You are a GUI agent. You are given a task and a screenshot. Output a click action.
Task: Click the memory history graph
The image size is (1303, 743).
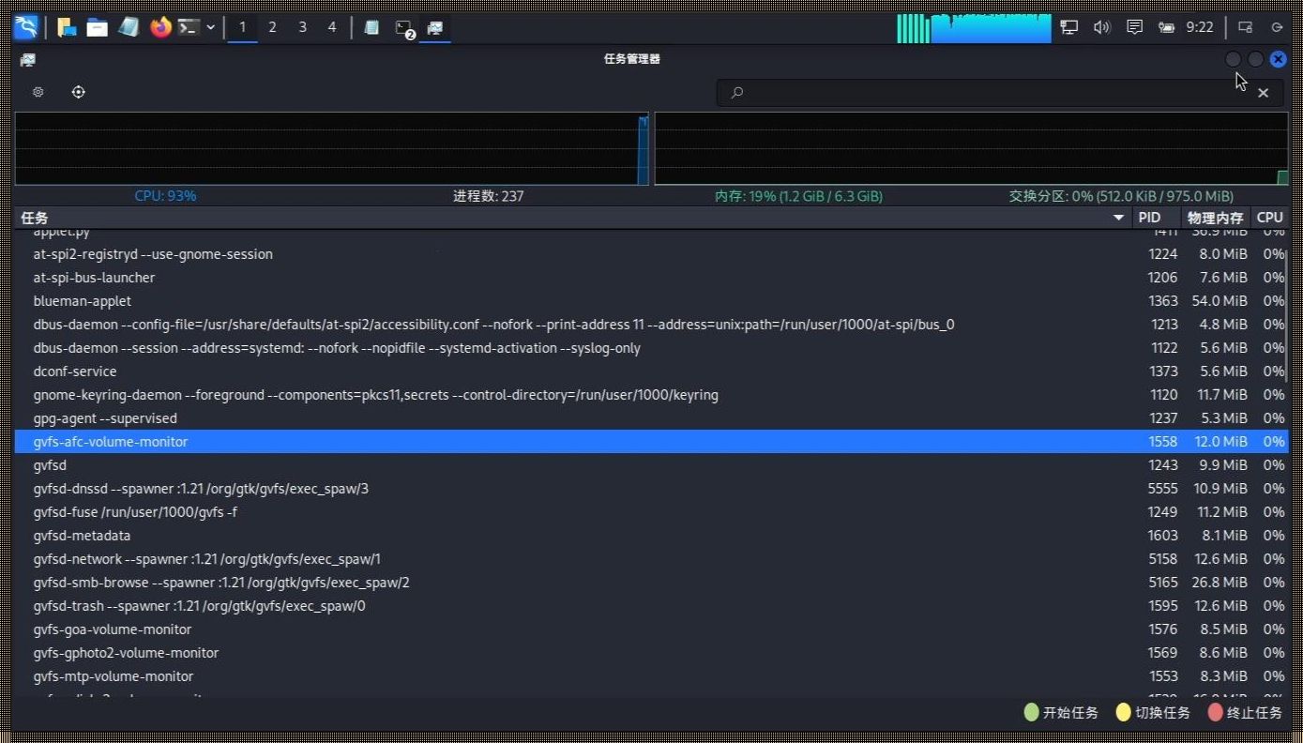pyautogui.click(x=972, y=148)
